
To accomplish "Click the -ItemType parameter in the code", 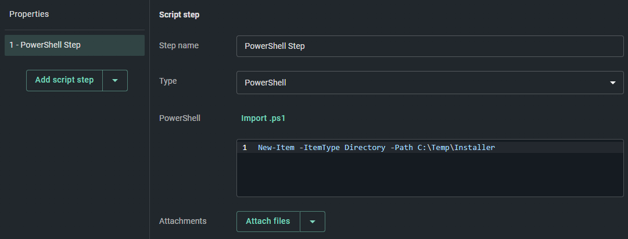I will tap(320, 148).
